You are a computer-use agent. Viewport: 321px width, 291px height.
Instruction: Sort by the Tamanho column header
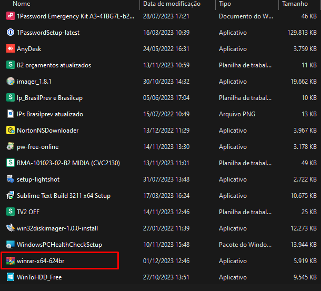point(295,4)
